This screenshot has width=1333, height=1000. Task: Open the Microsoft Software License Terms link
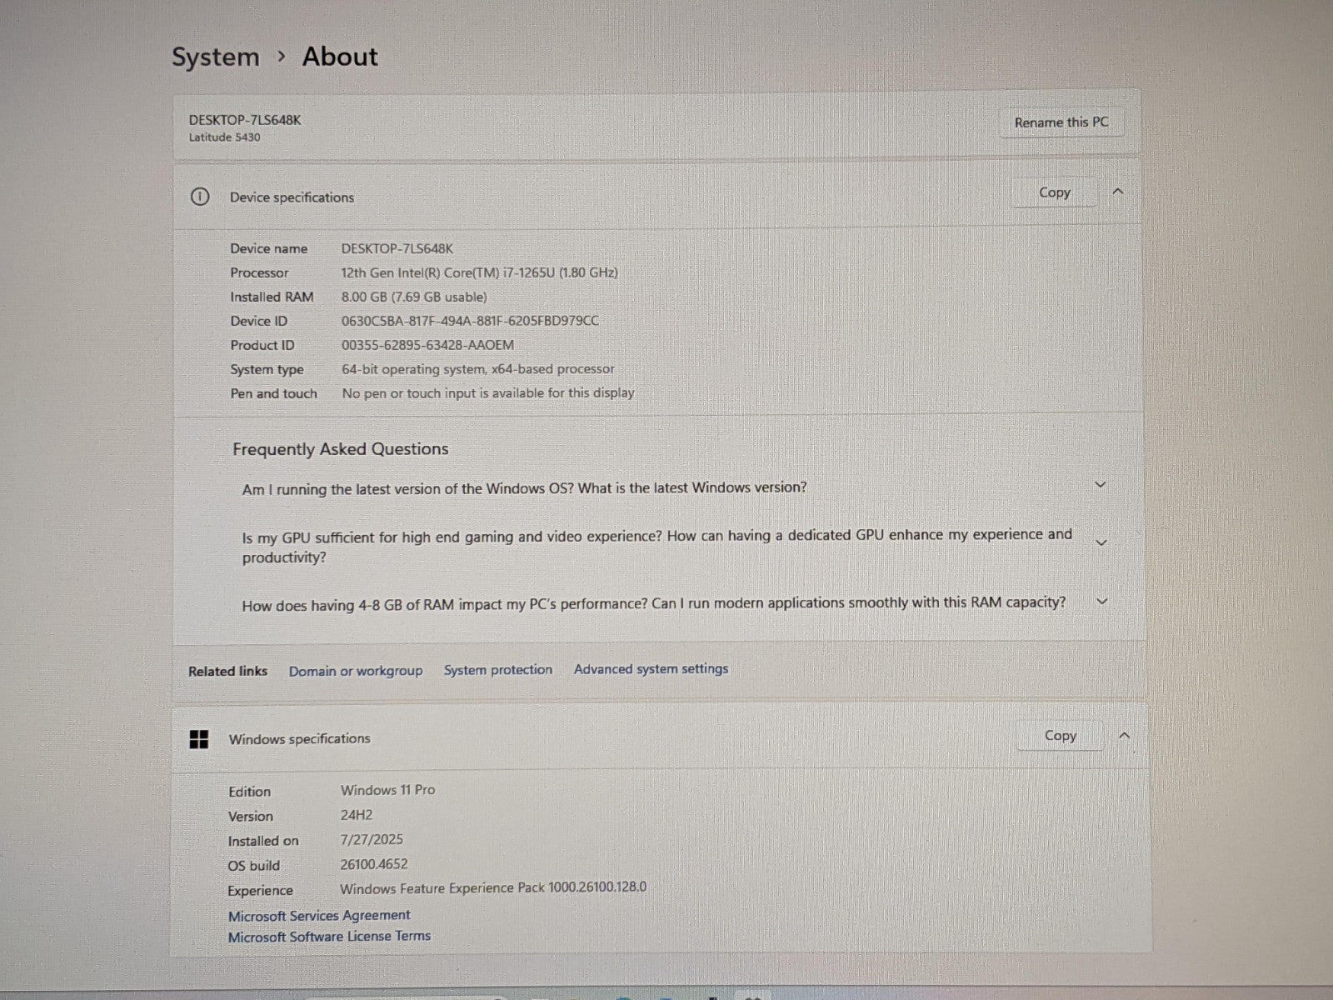point(329,937)
